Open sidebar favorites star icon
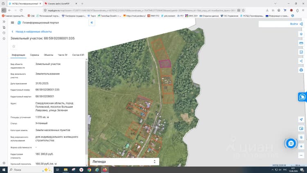The image size is (307, 173). coord(4,39)
